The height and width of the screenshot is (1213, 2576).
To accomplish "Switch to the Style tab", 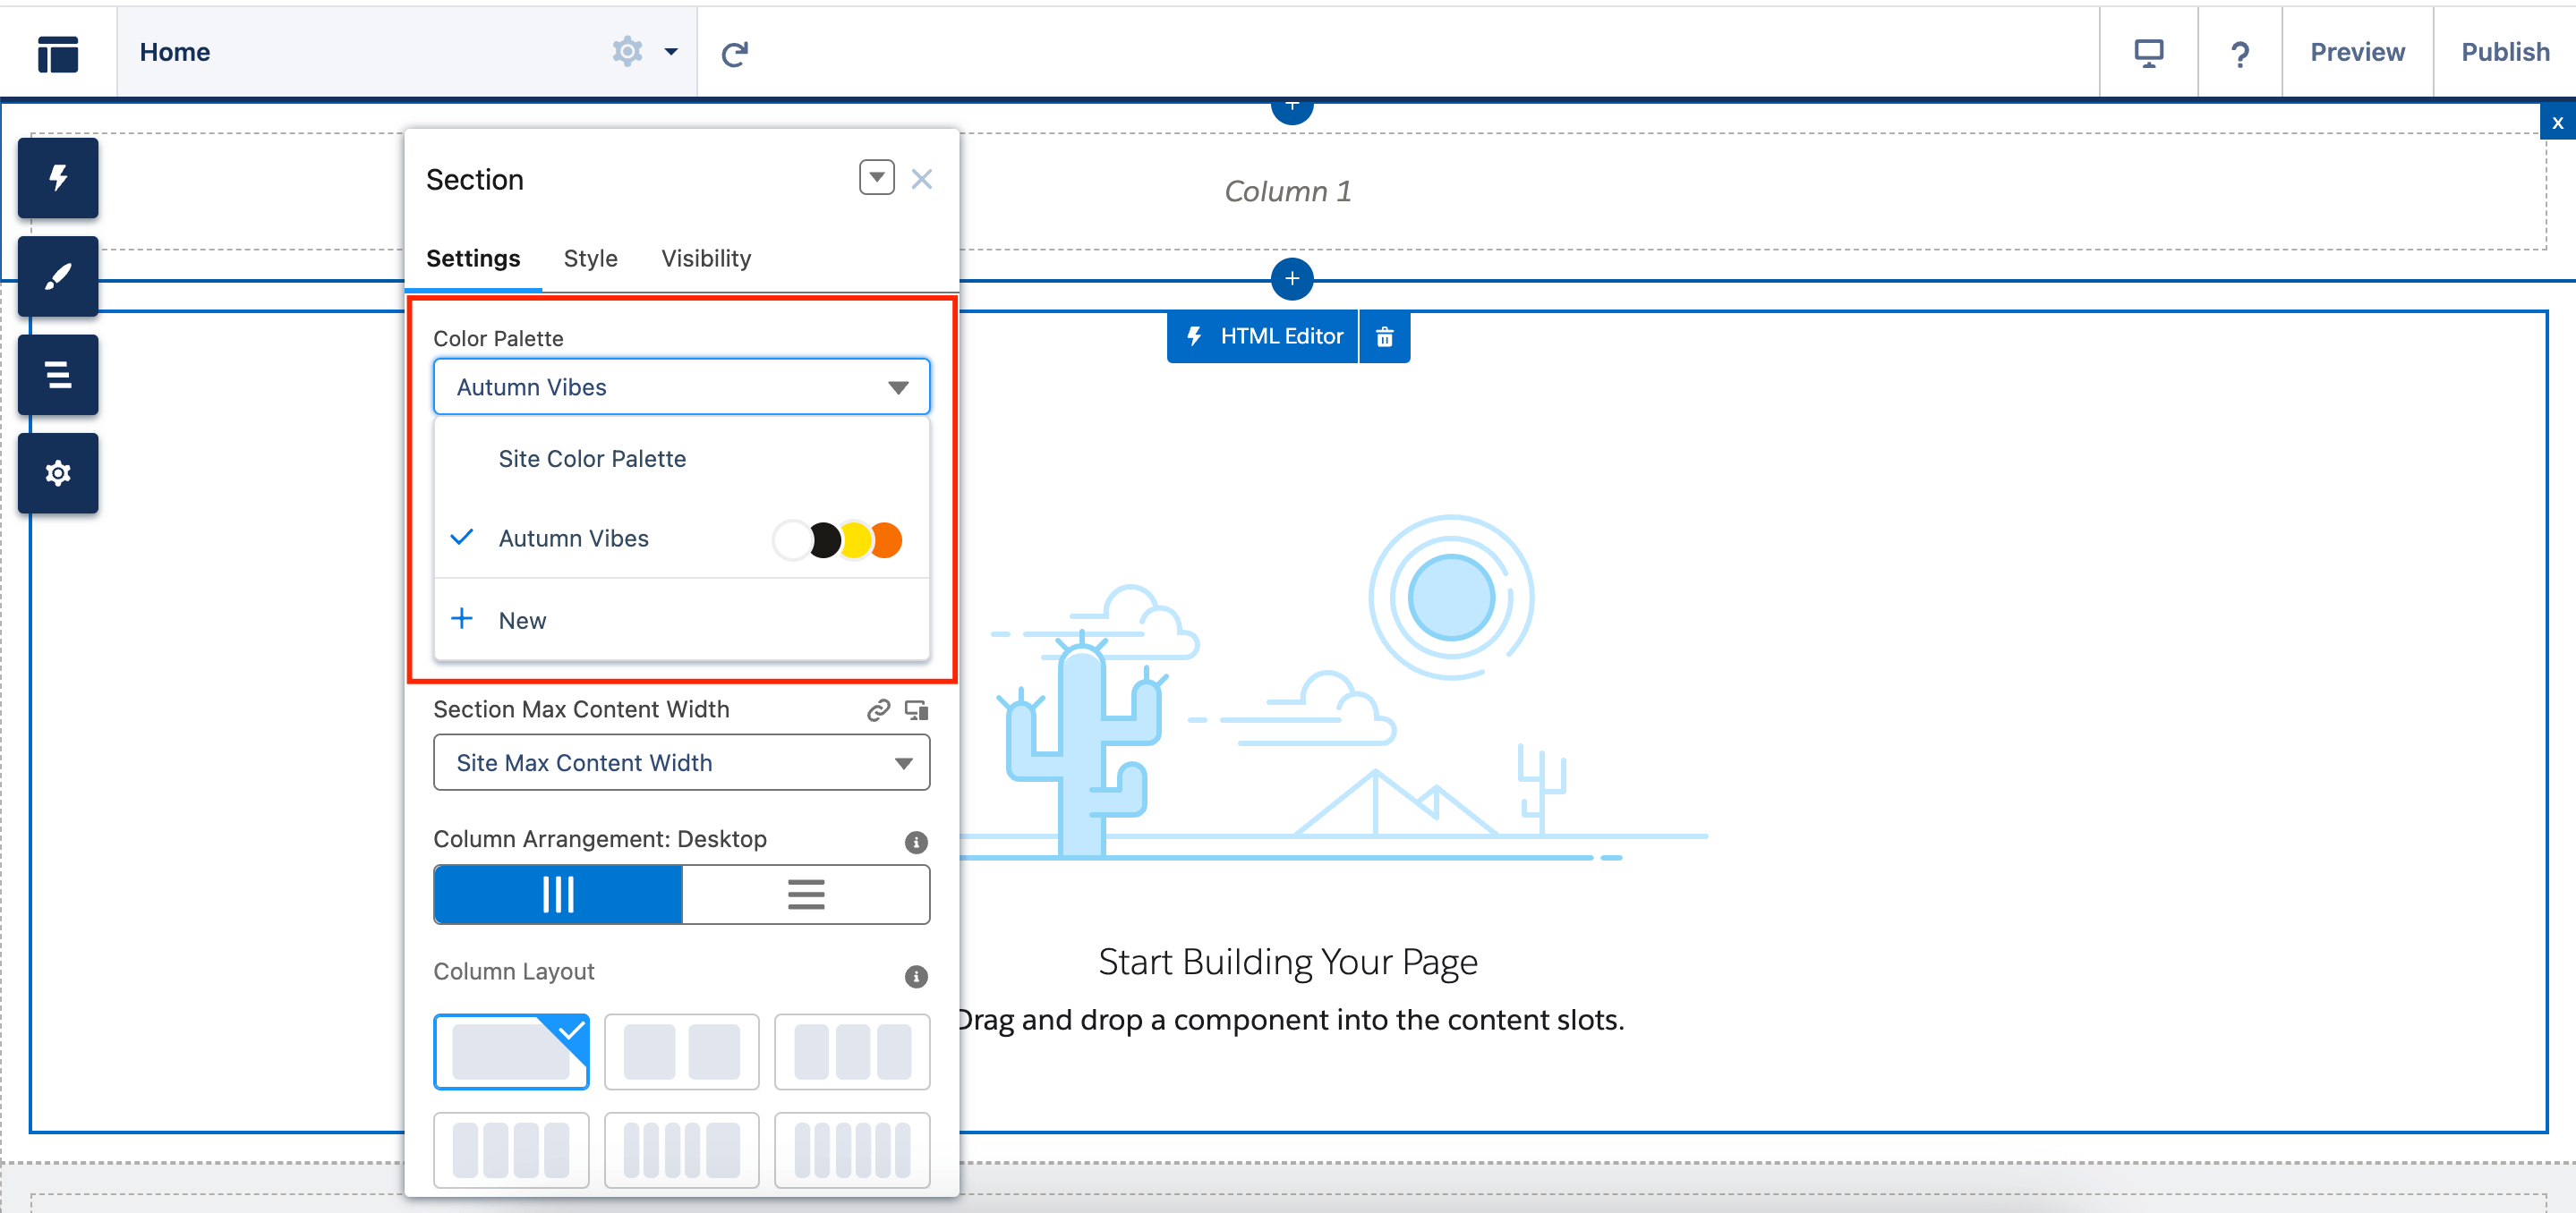I will (590, 258).
